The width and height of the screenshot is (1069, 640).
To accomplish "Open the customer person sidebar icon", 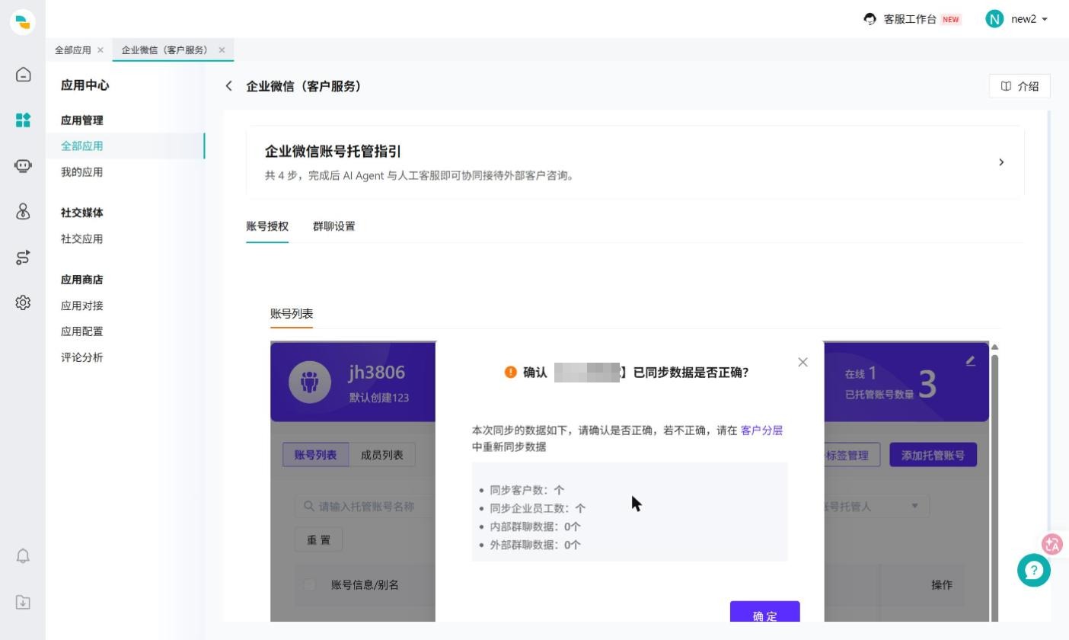I will [23, 212].
